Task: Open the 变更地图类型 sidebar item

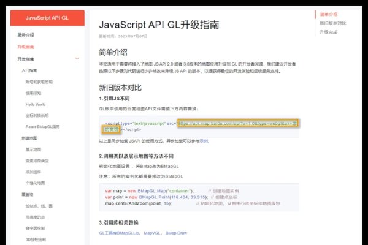Action: [37, 160]
